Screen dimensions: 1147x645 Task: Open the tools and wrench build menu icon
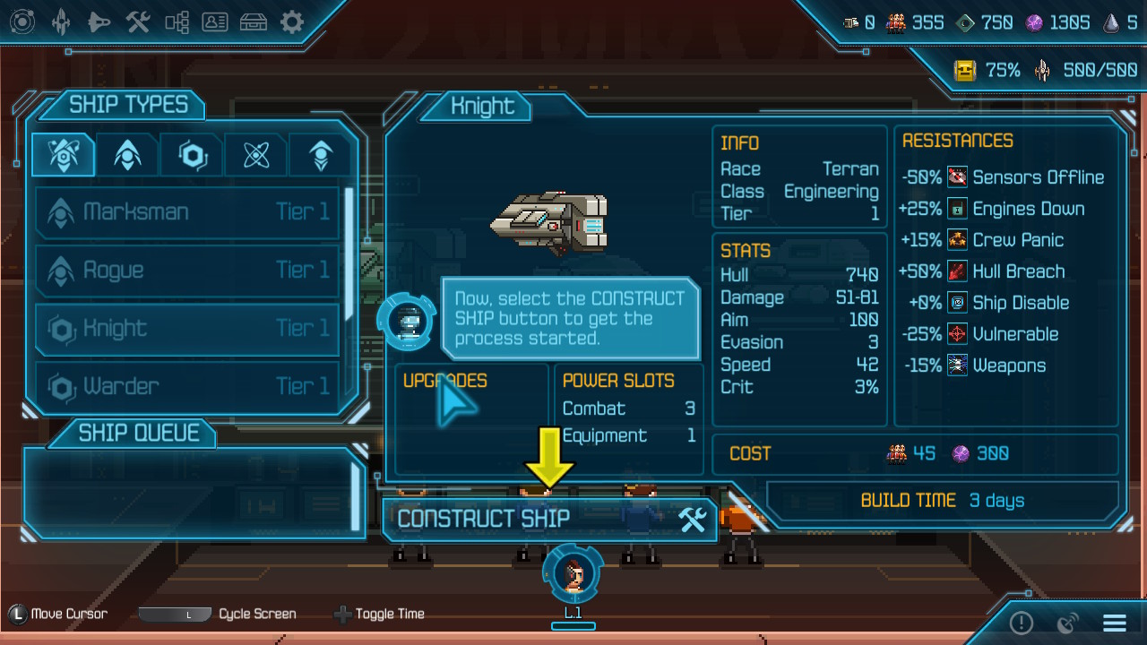tap(138, 21)
